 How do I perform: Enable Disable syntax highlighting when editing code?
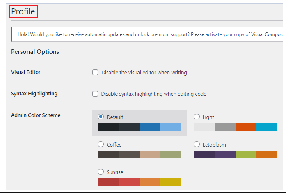pos(95,94)
